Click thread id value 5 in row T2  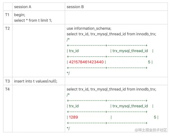tap(149, 62)
